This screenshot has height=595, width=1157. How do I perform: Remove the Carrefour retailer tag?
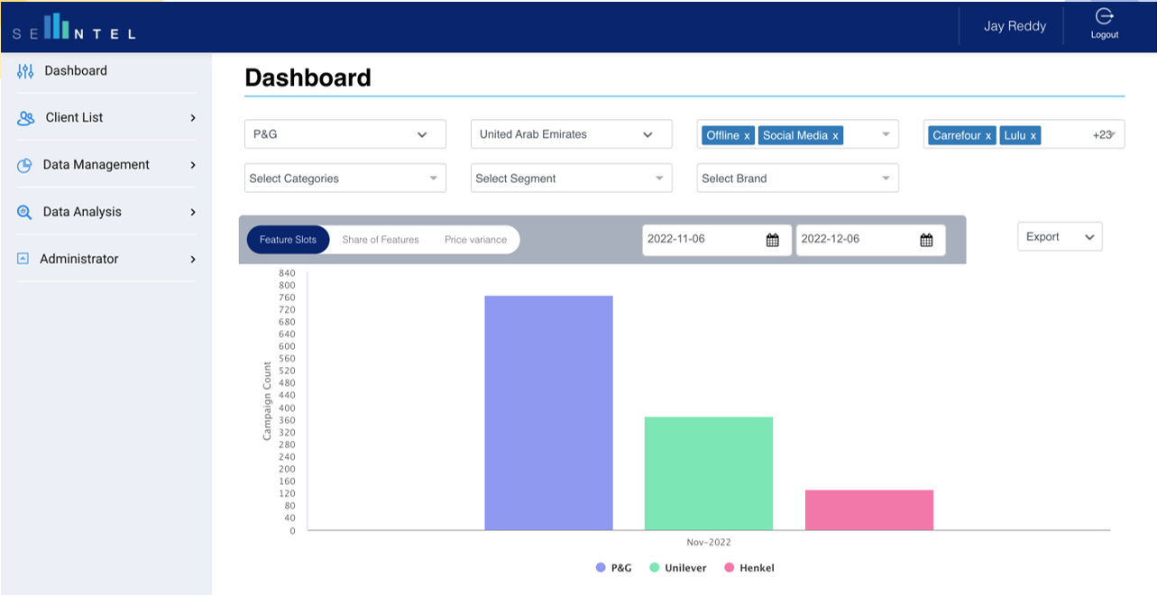(988, 136)
